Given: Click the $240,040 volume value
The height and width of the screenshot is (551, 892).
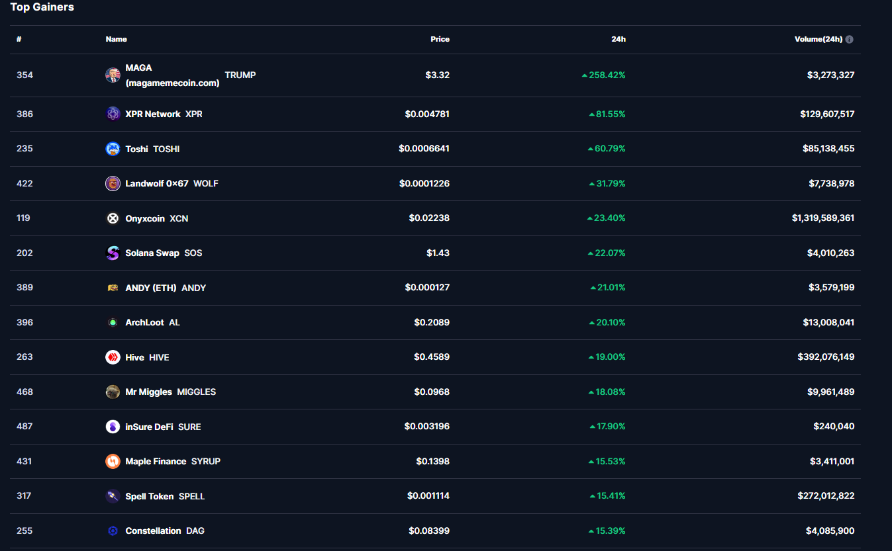Looking at the screenshot, I should [834, 427].
